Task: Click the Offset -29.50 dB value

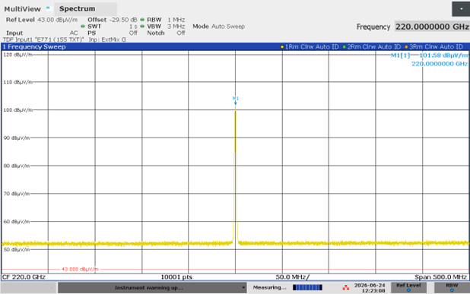Action: 123,20
